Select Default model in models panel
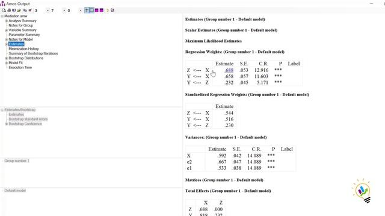385x216 pixels. pyautogui.click(x=15, y=191)
